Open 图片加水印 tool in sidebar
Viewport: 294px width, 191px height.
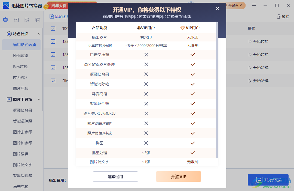23,143
